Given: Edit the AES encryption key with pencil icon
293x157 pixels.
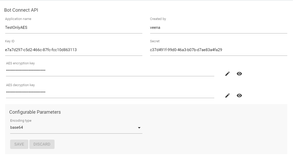Looking at the screenshot, I should [x=228, y=74].
